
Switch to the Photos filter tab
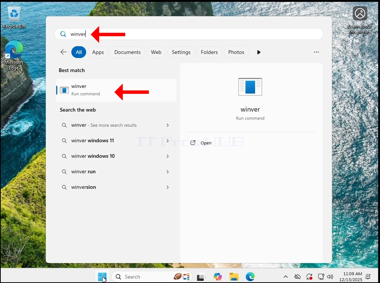(x=236, y=52)
